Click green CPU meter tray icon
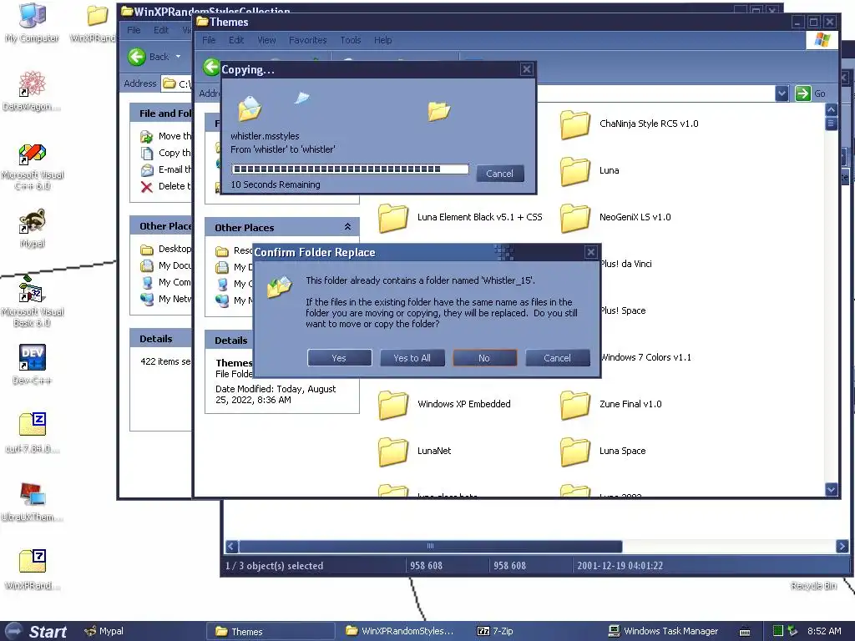The width and height of the screenshot is (855, 641). tap(778, 631)
